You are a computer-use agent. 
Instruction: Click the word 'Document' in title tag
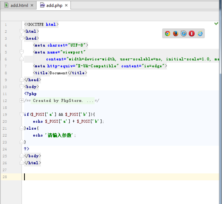point(58,73)
